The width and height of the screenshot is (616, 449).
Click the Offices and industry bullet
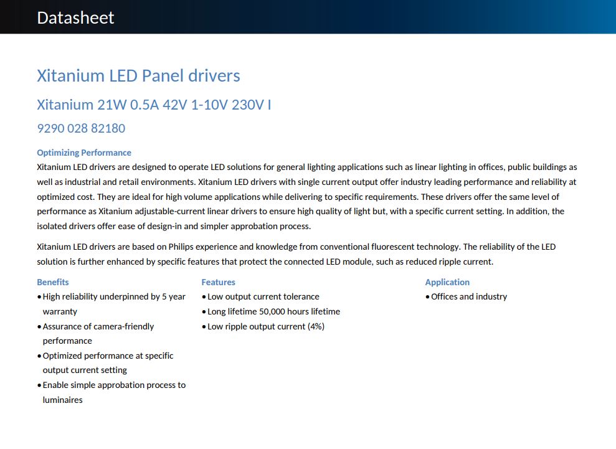tap(466, 296)
